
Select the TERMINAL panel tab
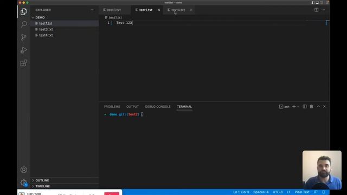184,107
